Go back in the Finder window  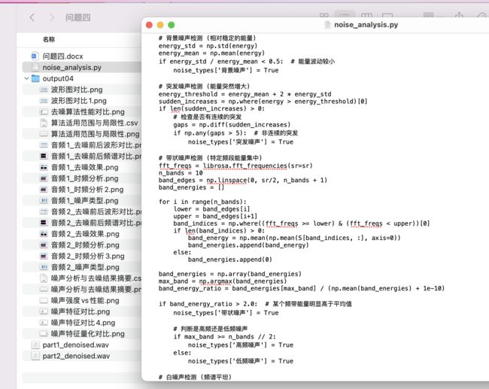(x=32, y=17)
